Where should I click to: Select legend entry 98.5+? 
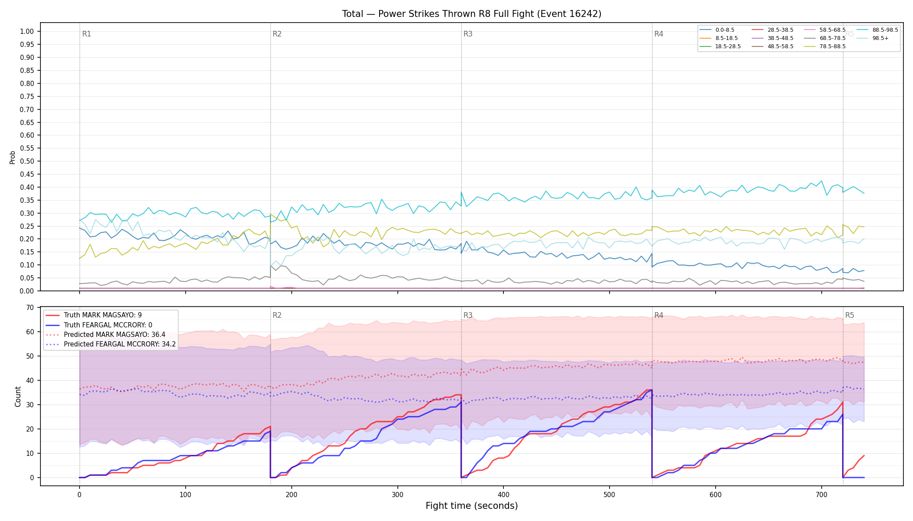click(x=873, y=38)
